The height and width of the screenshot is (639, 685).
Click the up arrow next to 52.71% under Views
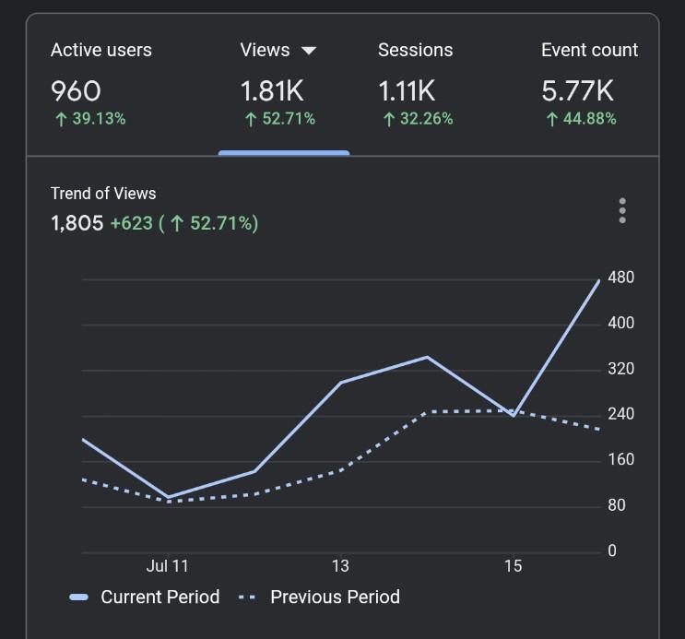tap(251, 119)
